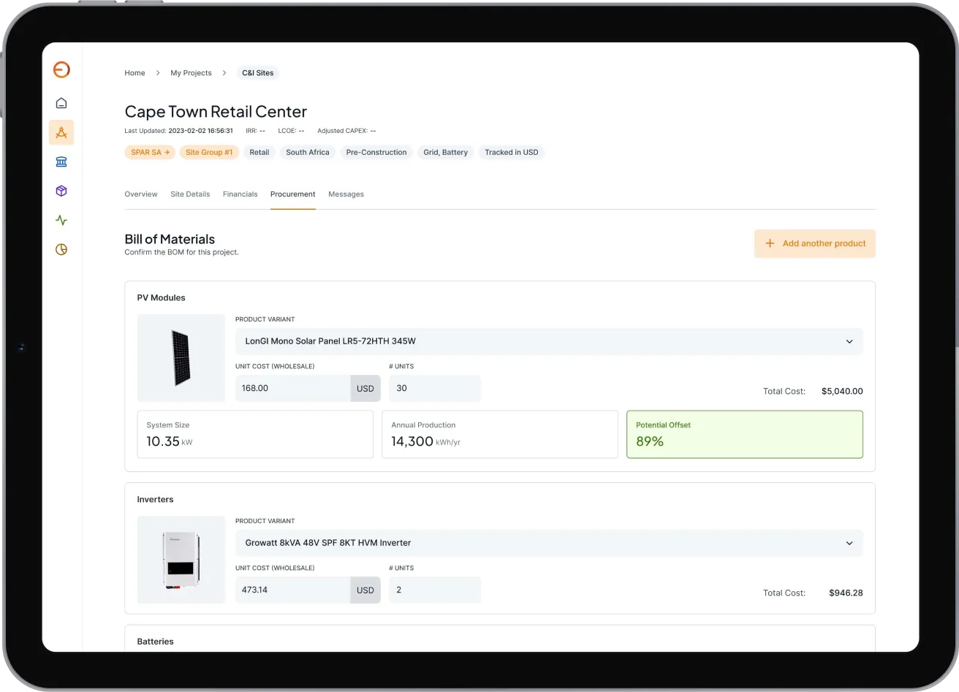Viewport: 959px width, 692px height.
Task: Click the USD currency label beside 473.14
Action: [x=365, y=590]
